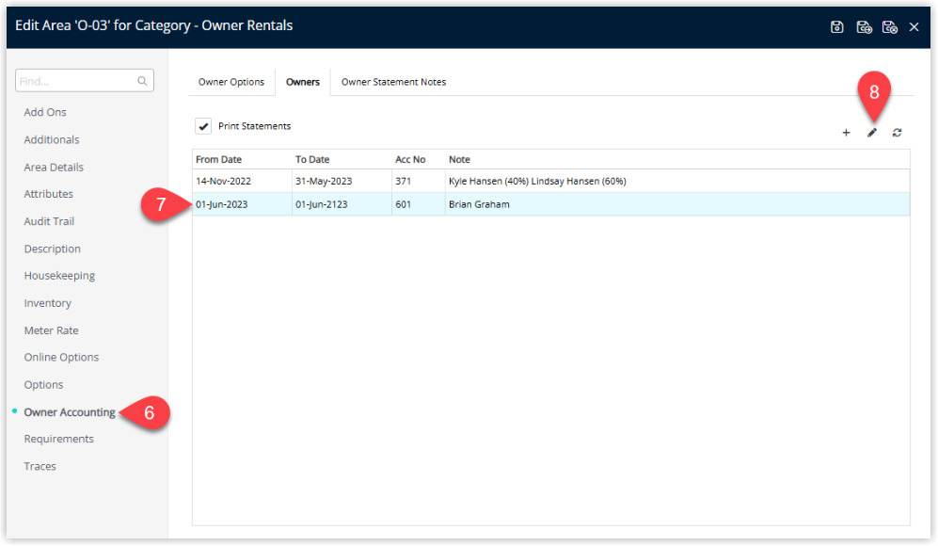Refresh the owners list
The width and height of the screenshot is (938, 546).
coord(897,134)
